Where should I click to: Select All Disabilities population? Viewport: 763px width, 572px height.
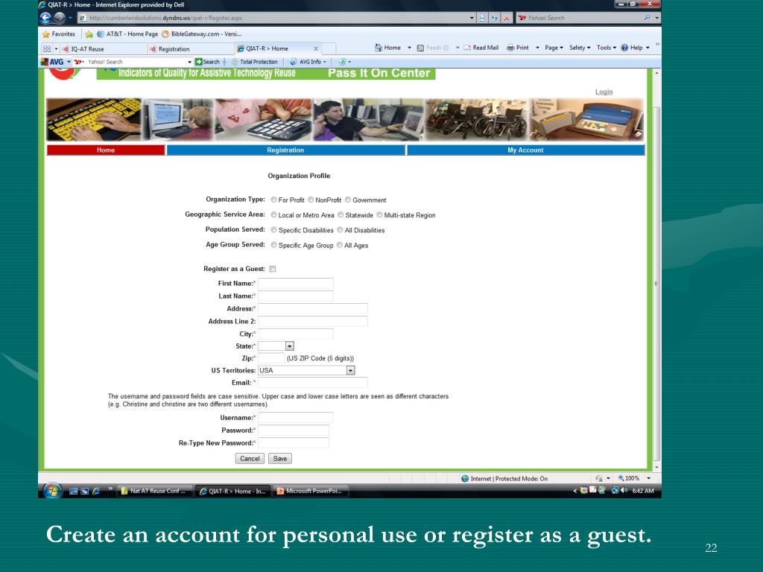(340, 230)
